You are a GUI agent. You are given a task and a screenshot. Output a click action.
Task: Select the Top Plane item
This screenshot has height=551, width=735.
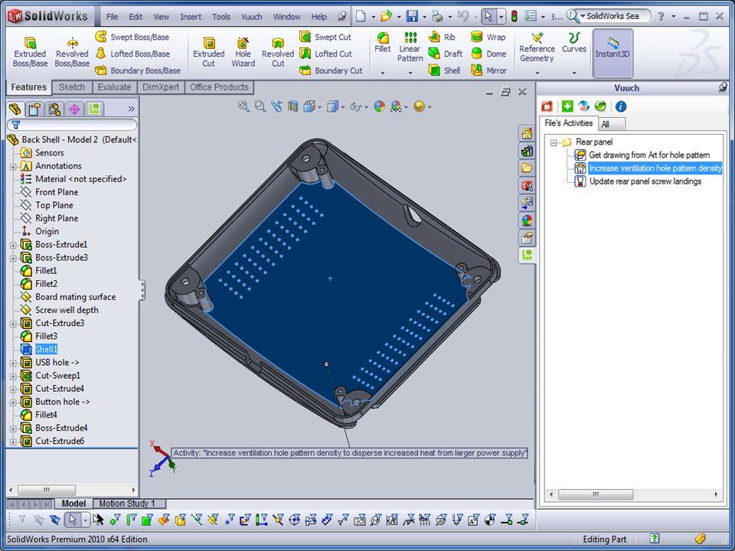54,205
